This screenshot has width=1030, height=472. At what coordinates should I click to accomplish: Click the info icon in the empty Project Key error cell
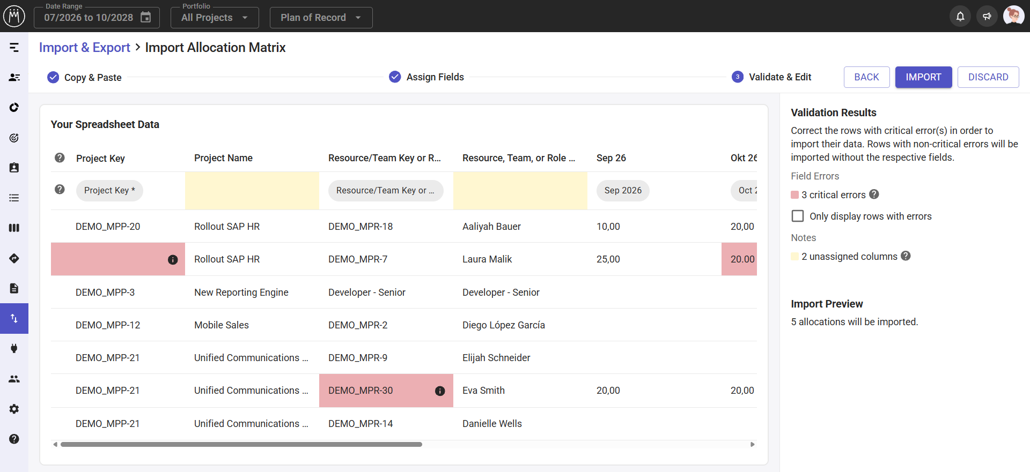coord(173,260)
